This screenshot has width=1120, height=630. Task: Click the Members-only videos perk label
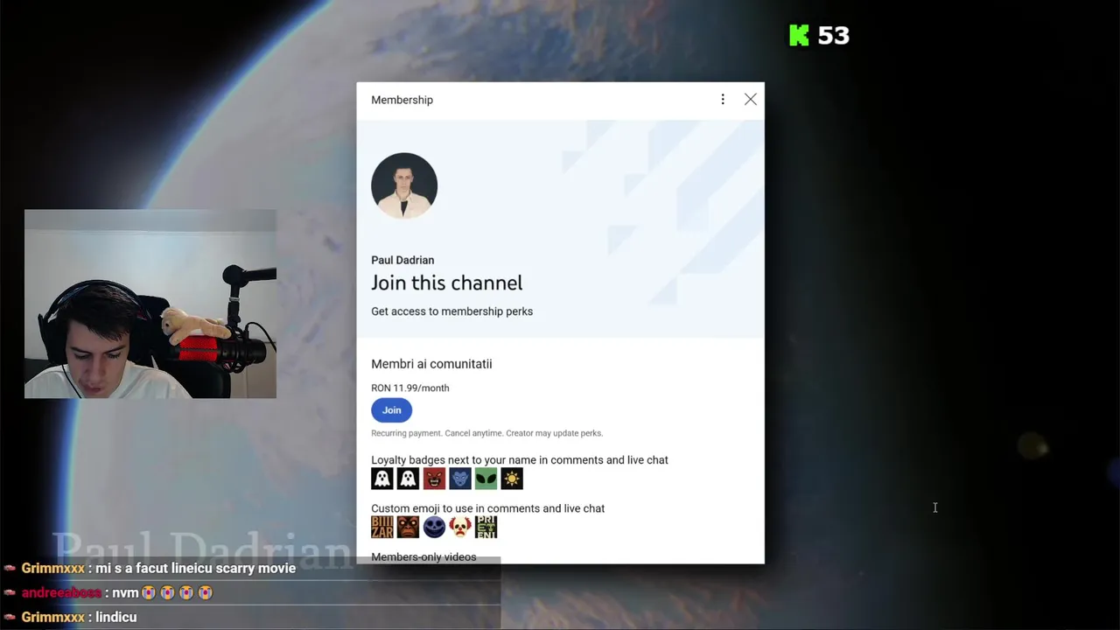point(423,557)
